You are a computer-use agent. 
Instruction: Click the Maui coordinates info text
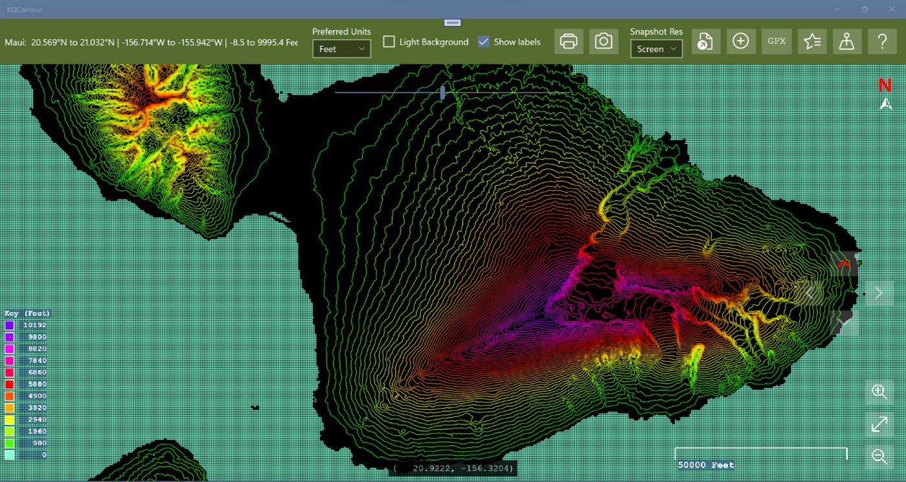151,42
